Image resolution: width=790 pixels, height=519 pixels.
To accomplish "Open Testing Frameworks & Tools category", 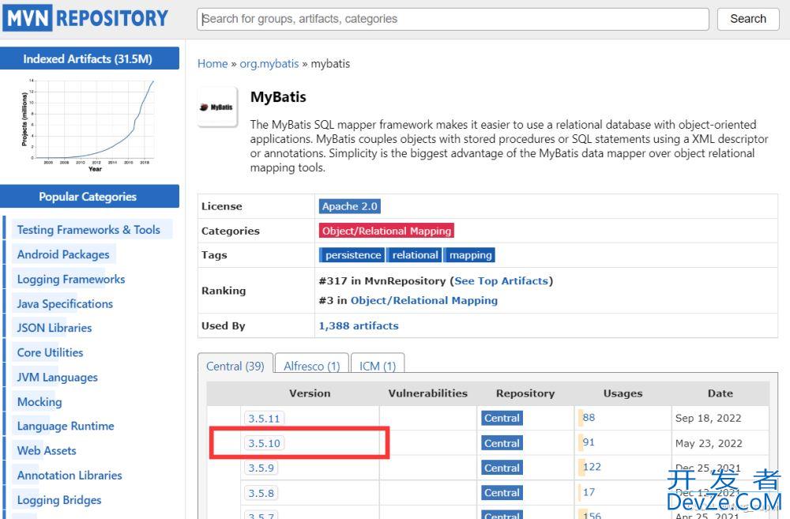I will [x=88, y=230].
